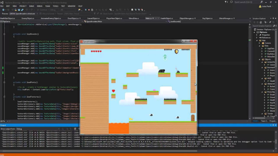This screenshot has height=156, width=278.
Task: Expand the References node in Solution Explorer
Action: pos(257,38)
